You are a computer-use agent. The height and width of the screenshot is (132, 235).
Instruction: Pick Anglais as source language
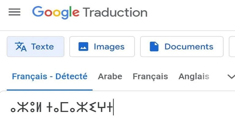coord(194,76)
